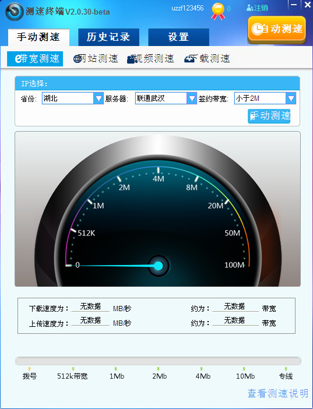Image resolution: width=313 pixels, height=409 pixels.
Task: Switch to the 历史记录 tab
Action: (x=108, y=37)
